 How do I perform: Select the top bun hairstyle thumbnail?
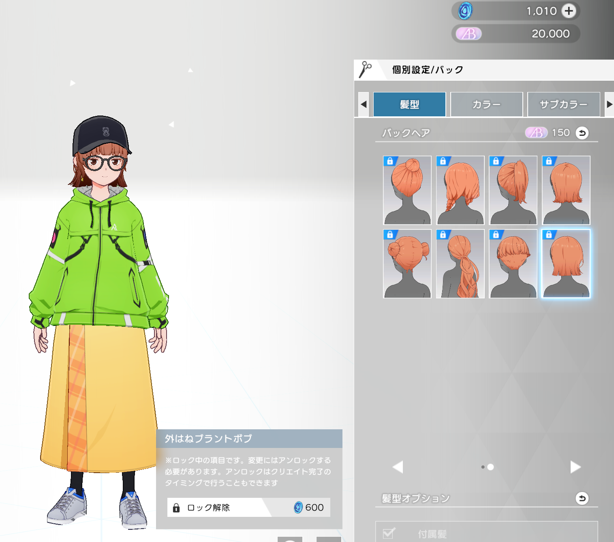tap(407, 190)
